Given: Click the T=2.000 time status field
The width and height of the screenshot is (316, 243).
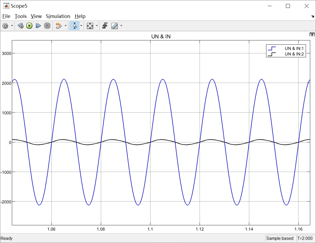Looking at the screenshot, I should [305, 238].
